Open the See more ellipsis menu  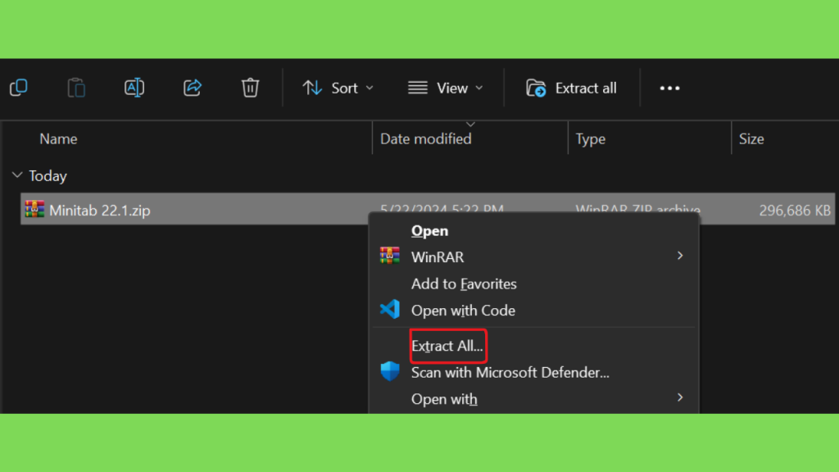point(669,88)
